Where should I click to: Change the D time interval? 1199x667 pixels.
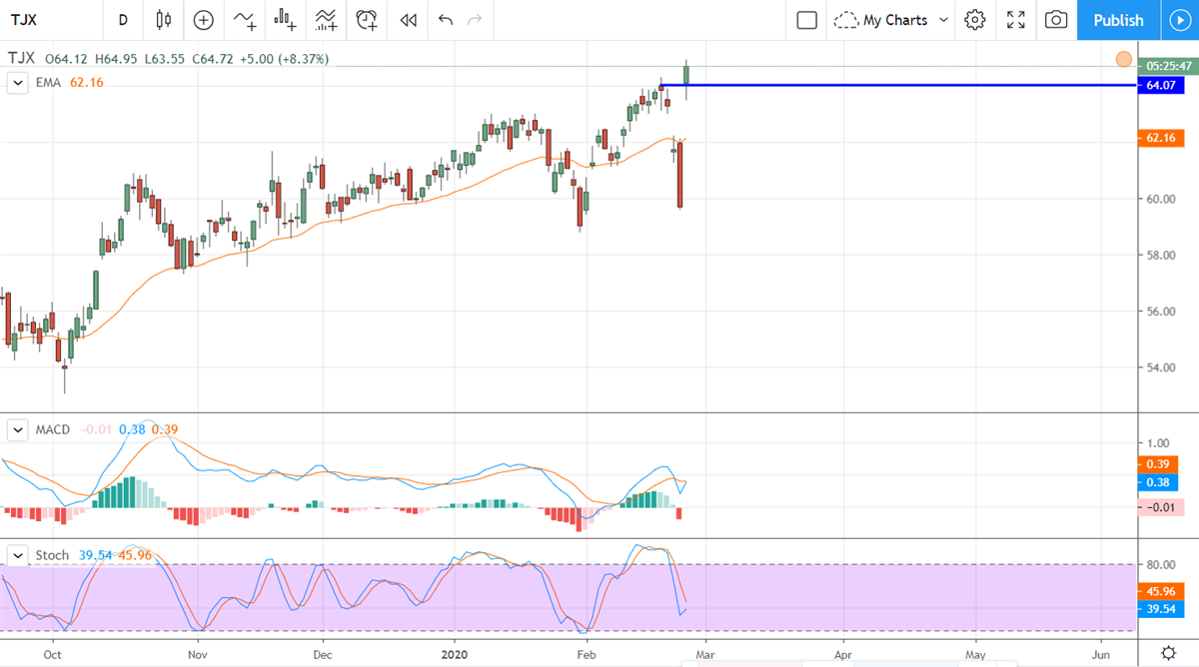(x=123, y=20)
